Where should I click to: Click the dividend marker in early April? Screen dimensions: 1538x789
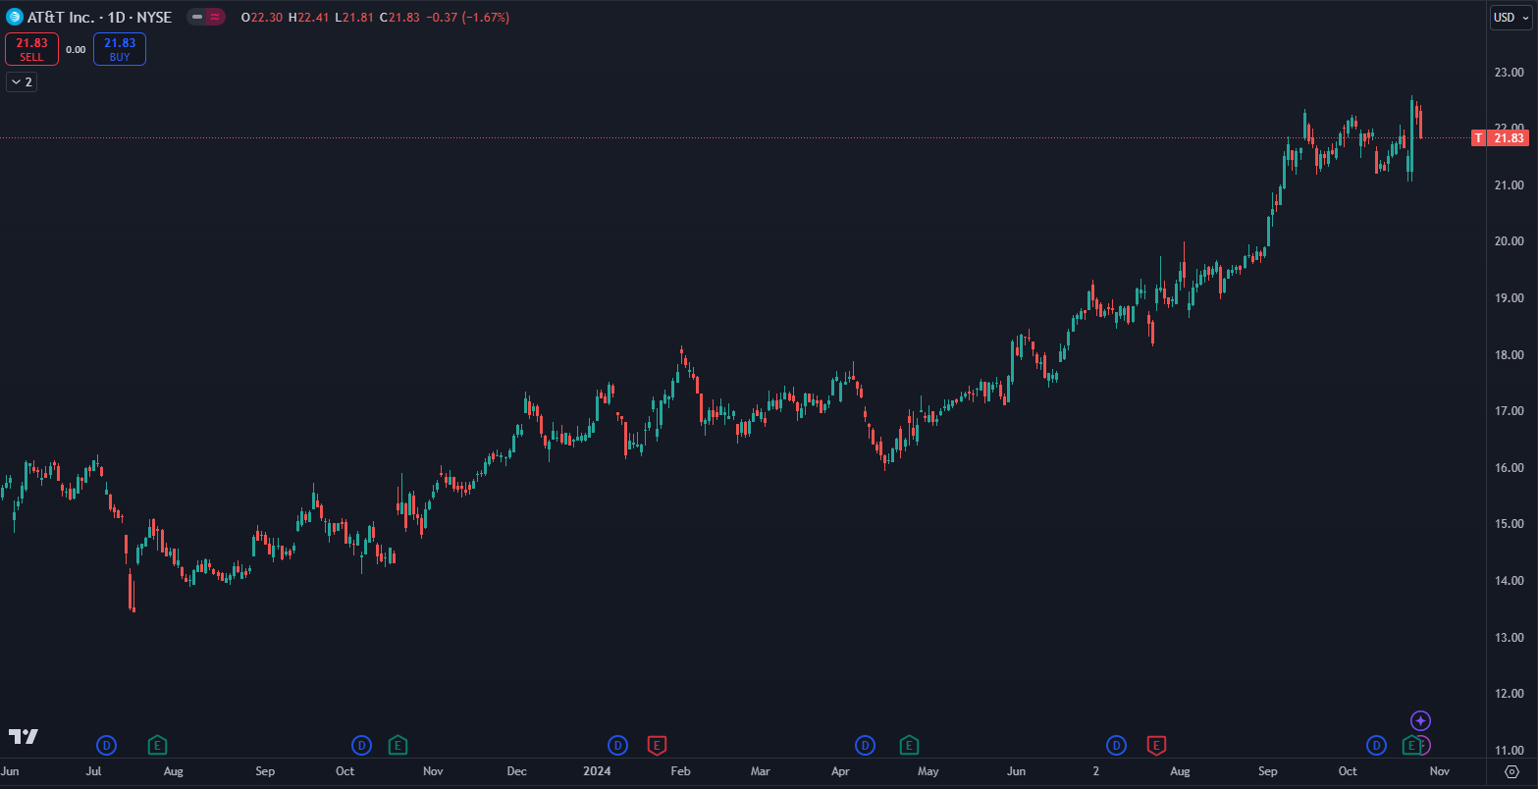865,746
